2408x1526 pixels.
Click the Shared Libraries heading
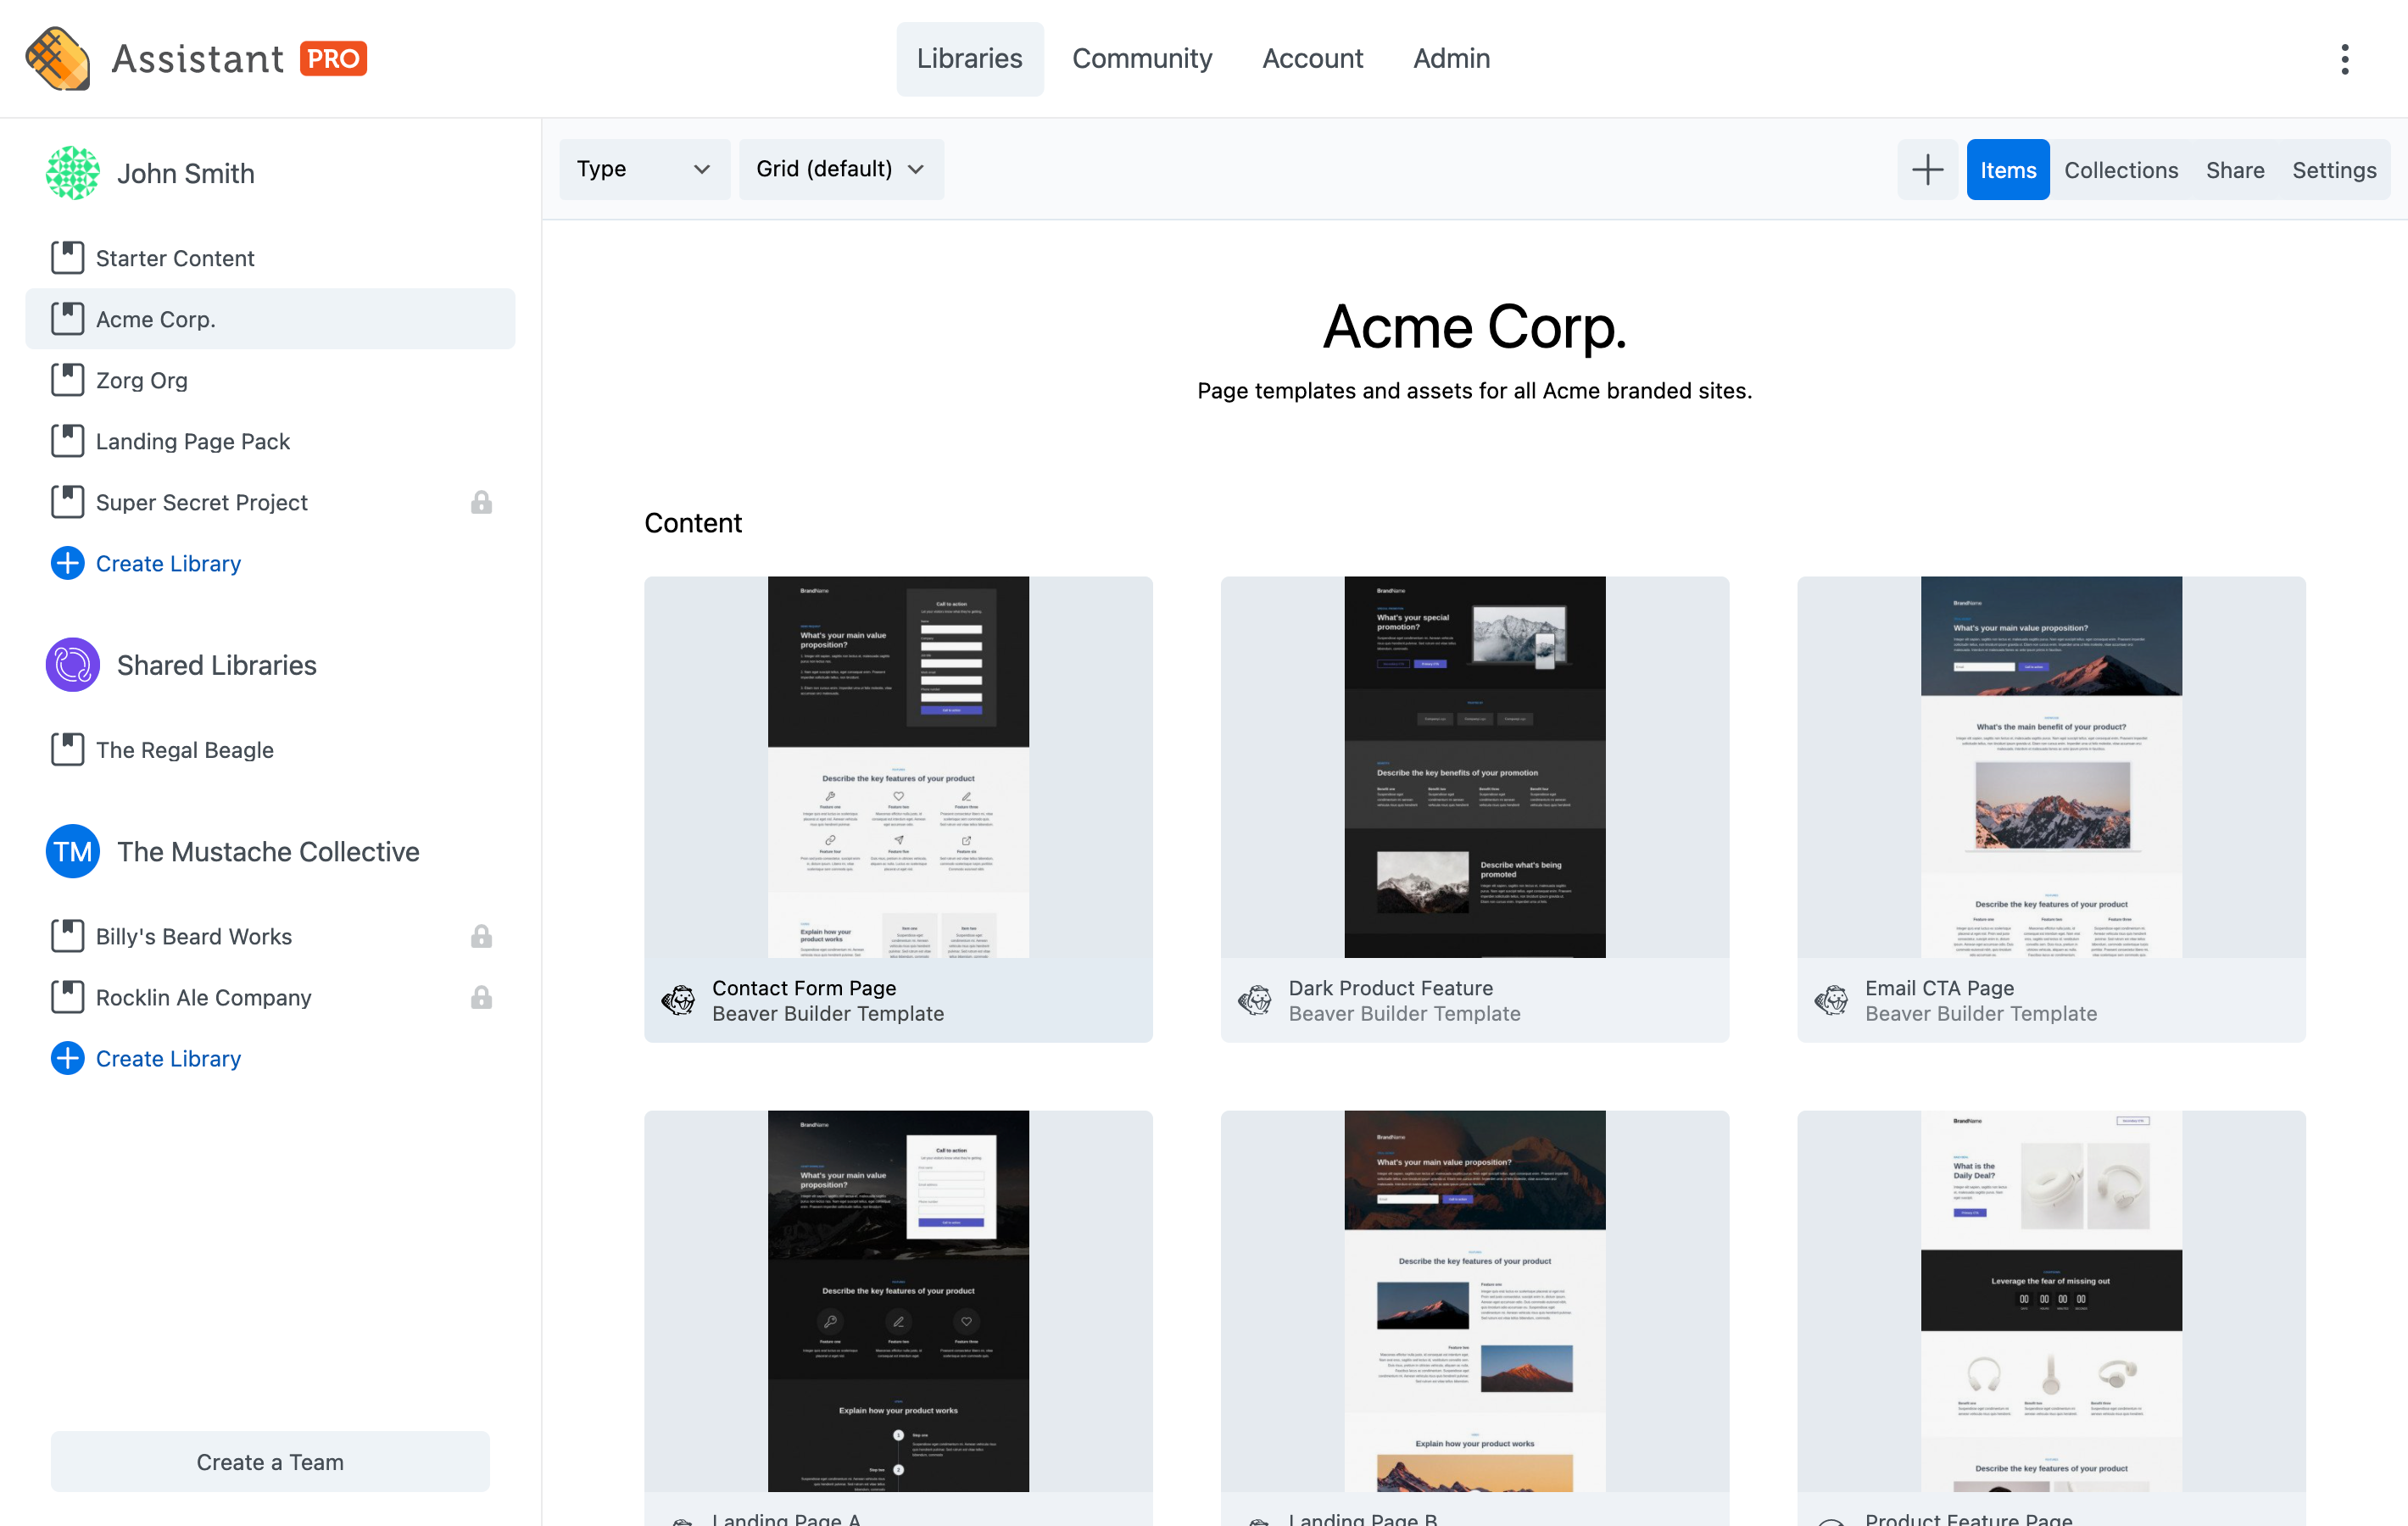pos(217,665)
